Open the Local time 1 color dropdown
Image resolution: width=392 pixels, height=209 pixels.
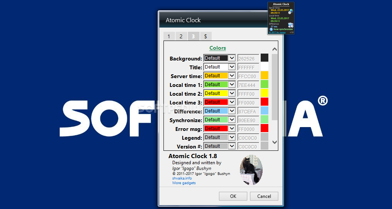point(219,85)
